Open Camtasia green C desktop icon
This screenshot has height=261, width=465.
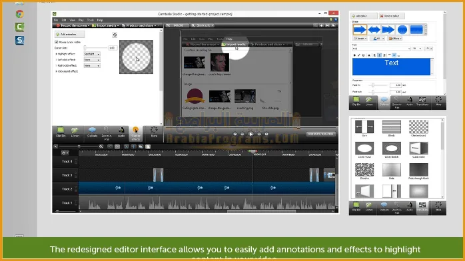click(x=19, y=27)
